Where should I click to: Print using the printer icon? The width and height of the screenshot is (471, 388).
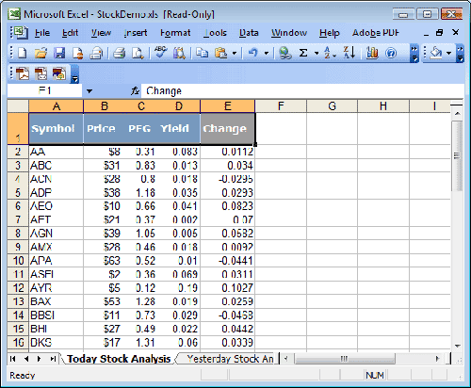click(119, 53)
